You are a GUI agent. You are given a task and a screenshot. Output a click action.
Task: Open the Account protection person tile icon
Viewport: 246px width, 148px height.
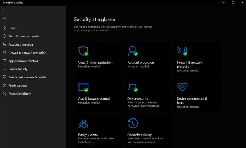tap(132, 51)
